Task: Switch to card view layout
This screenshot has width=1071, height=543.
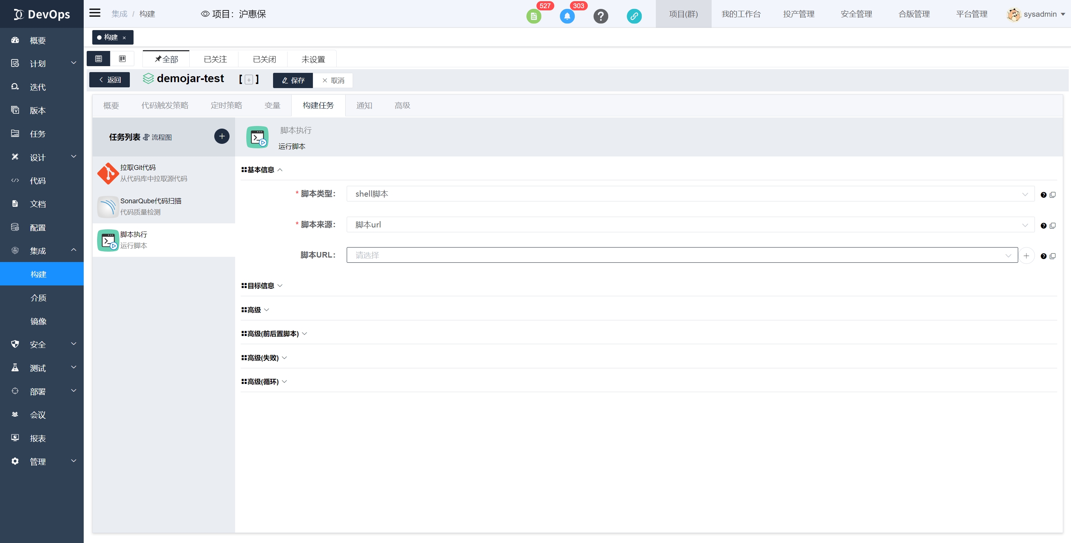Action: click(122, 59)
